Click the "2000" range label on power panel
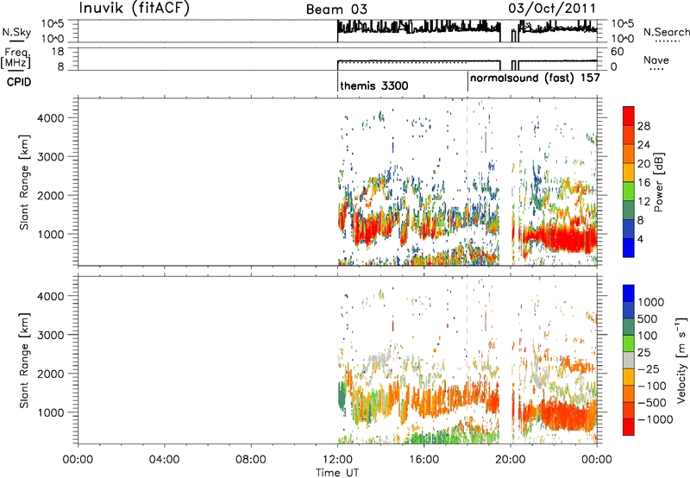 (51, 195)
